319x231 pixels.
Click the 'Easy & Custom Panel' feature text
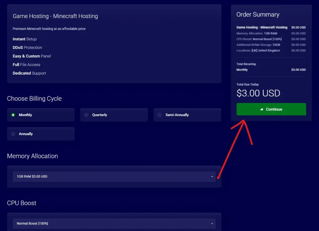32,56
